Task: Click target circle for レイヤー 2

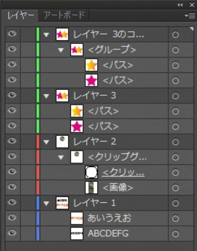Action: [x=175, y=142]
